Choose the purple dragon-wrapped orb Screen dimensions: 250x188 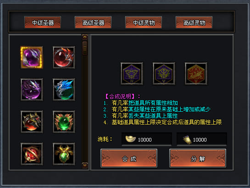click(x=32, y=90)
